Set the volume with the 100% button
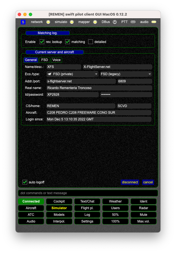Screen dimensions: 176x253 pyautogui.click(x=115, y=221)
